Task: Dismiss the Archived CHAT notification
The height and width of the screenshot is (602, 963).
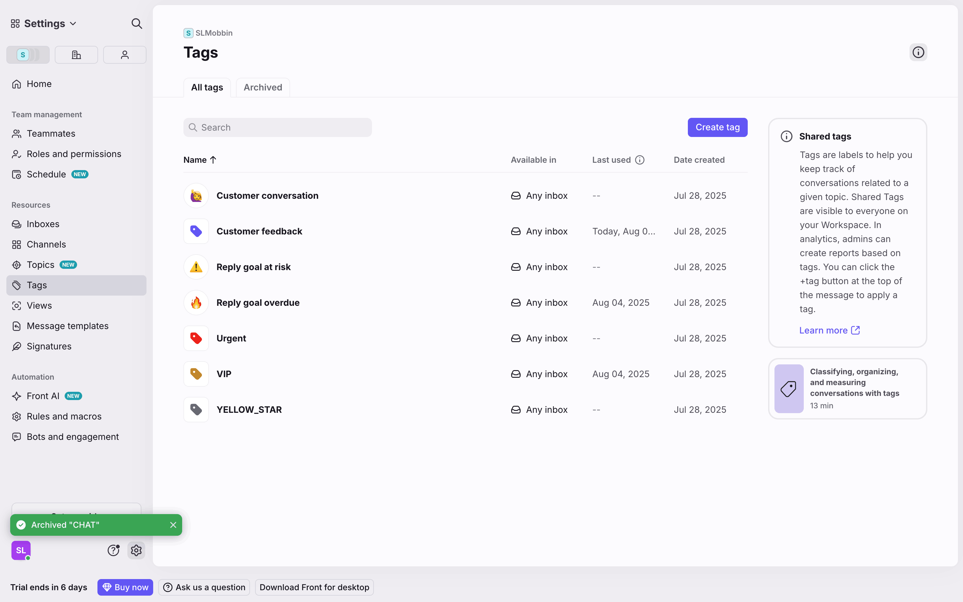Action: click(x=173, y=525)
